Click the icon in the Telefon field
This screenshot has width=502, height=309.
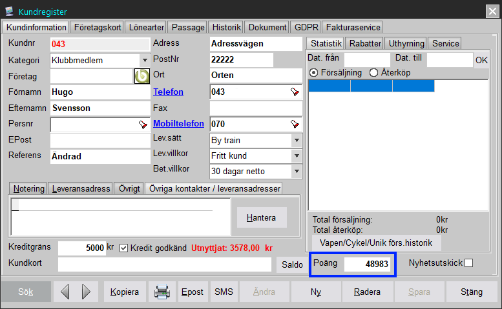point(295,92)
